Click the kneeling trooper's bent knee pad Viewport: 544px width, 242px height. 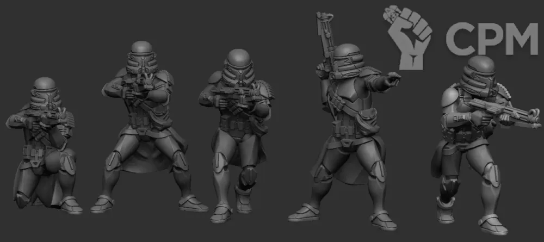[x=67, y=162]
